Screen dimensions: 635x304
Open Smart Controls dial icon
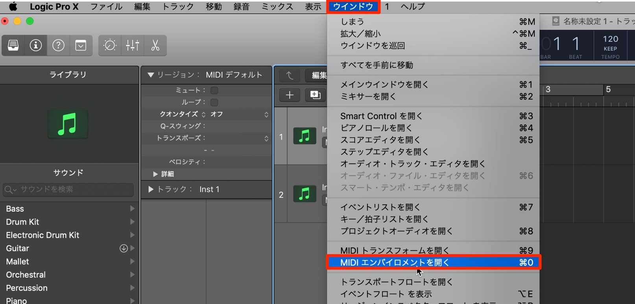[x=110, y=46]
